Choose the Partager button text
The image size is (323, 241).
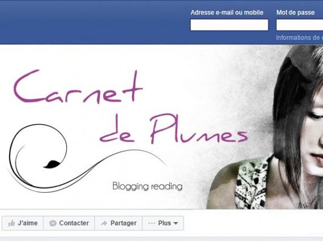coord(124,223)
